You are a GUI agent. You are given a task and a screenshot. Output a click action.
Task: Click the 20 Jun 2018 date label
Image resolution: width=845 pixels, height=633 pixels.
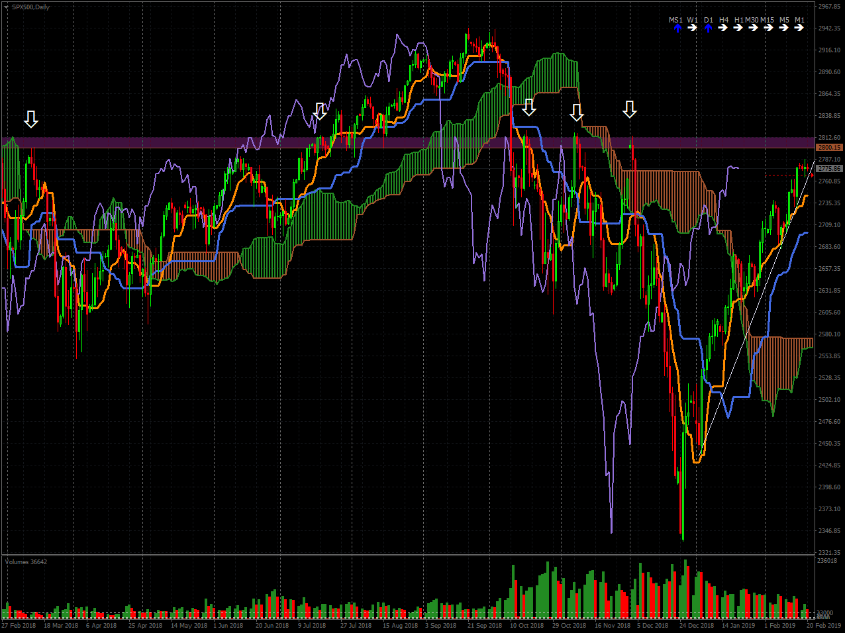272,626
